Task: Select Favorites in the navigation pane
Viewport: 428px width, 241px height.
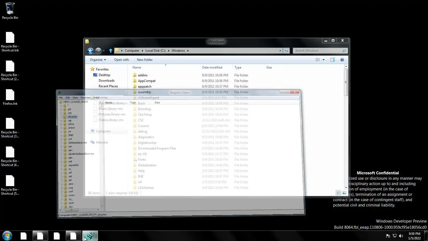Action: click(x=102, y=69)
